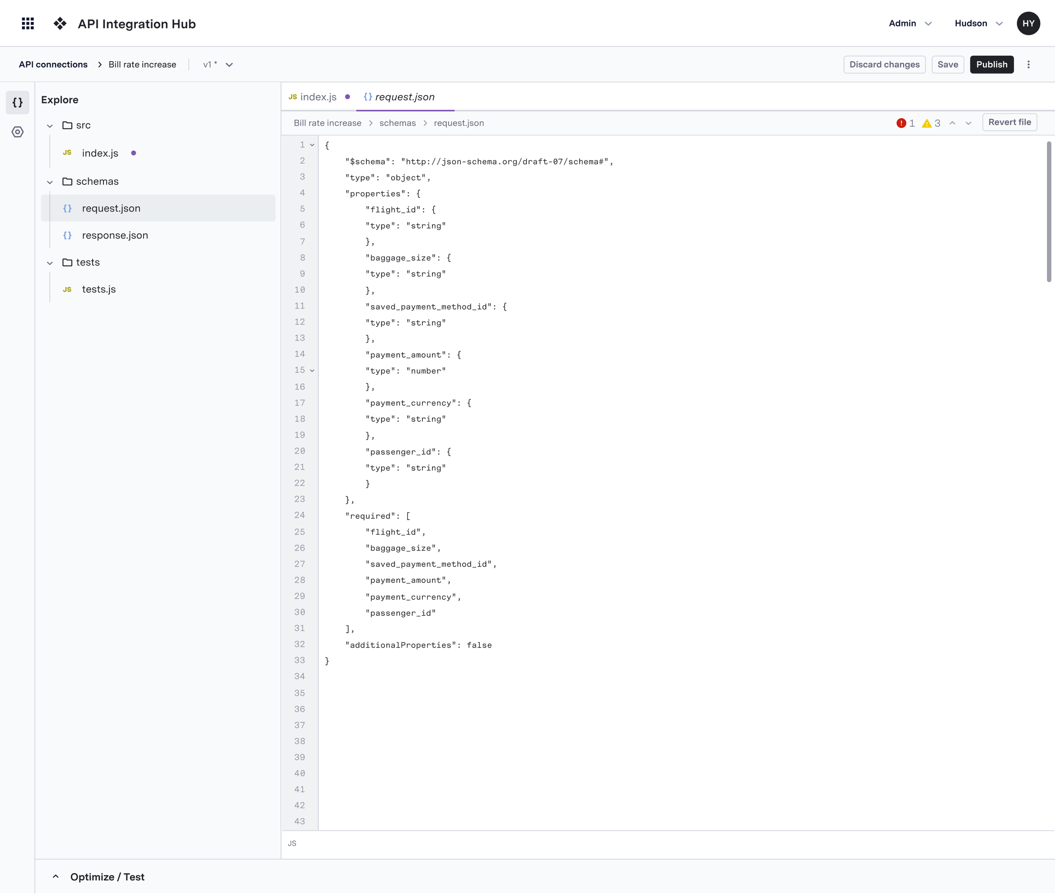Open the three-dot more options menu
Viewport: 1055px width, 894px height.
tap(1028, 64)
